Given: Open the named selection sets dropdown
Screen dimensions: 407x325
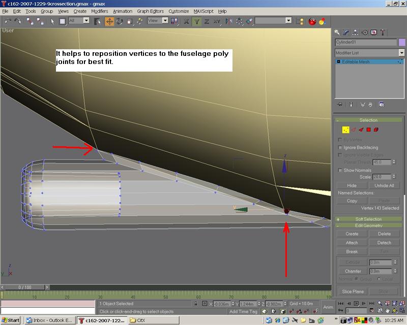Looking at the screenshot, I should [x=288, y=20].
